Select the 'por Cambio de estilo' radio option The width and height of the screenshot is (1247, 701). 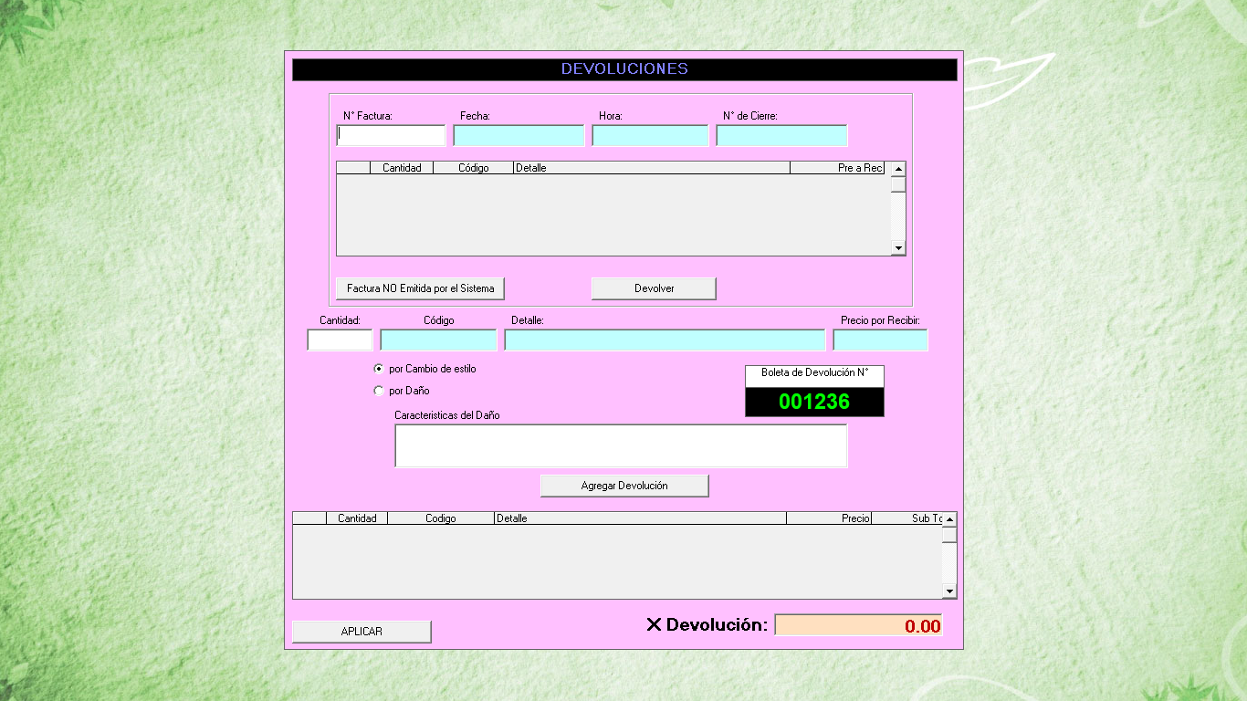[379, 369]
